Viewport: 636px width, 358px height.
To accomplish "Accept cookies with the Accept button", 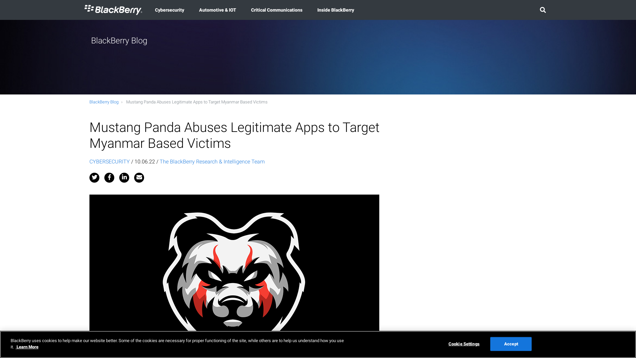I will tap(510, 344).
